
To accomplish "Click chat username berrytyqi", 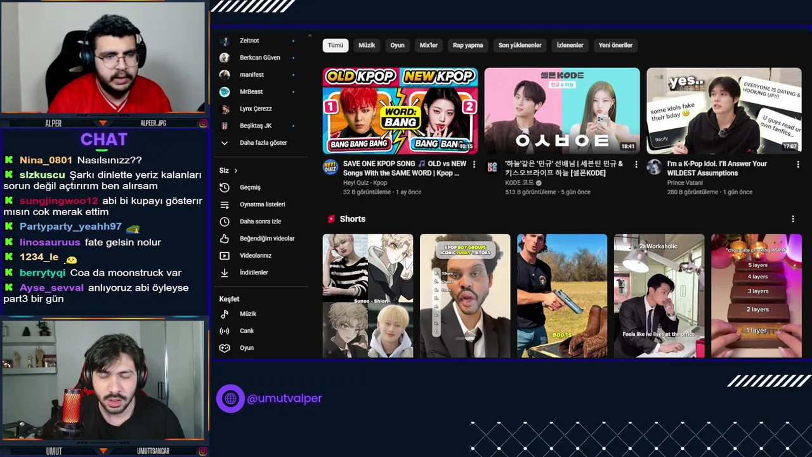I will 43,273.
